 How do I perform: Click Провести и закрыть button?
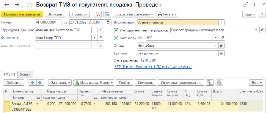pyautogui.click(x=22, y=14)
